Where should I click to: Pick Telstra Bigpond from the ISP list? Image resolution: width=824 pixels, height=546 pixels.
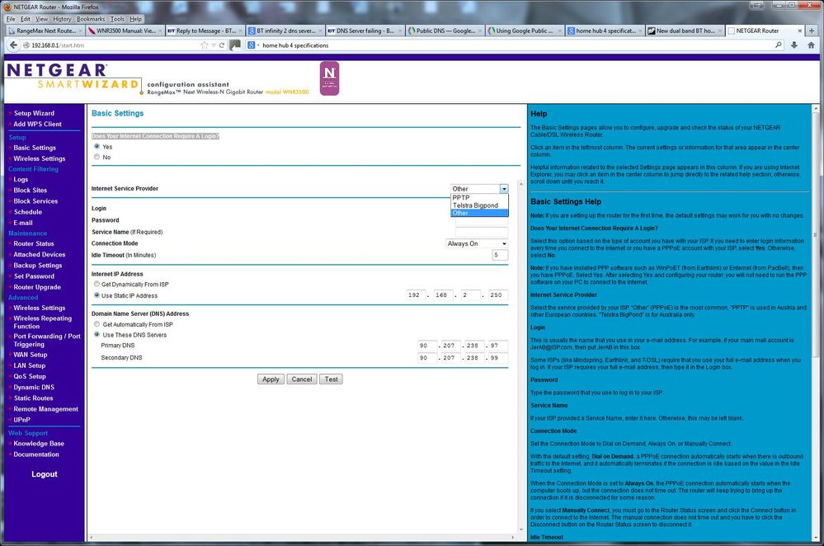[479, 205]
